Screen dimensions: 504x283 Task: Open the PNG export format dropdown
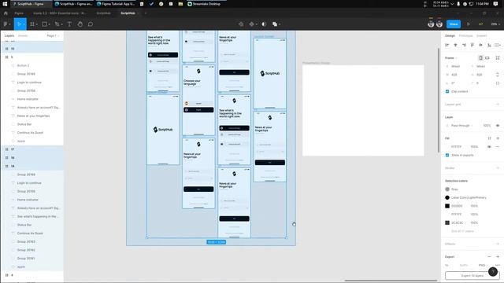[x=483, y=265]
